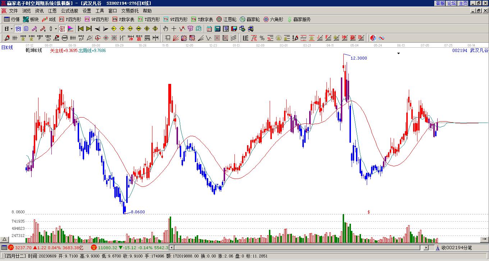Image resolution: width=489 pixels, height=261 pixels.
Task: Expand the candlestick style dropdown arrow
Action: 56,29
